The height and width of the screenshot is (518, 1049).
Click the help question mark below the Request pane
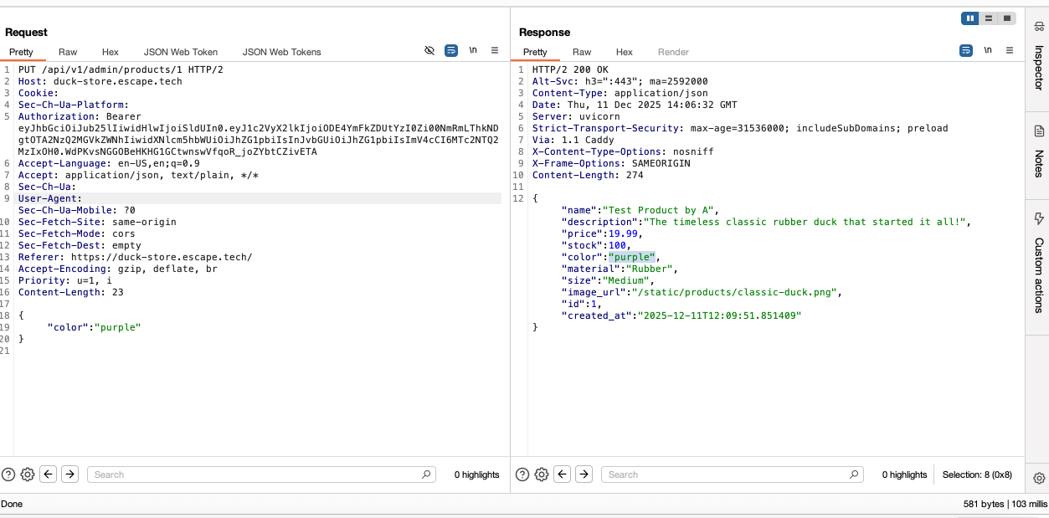pyautogui.click(x=8, y=474)
